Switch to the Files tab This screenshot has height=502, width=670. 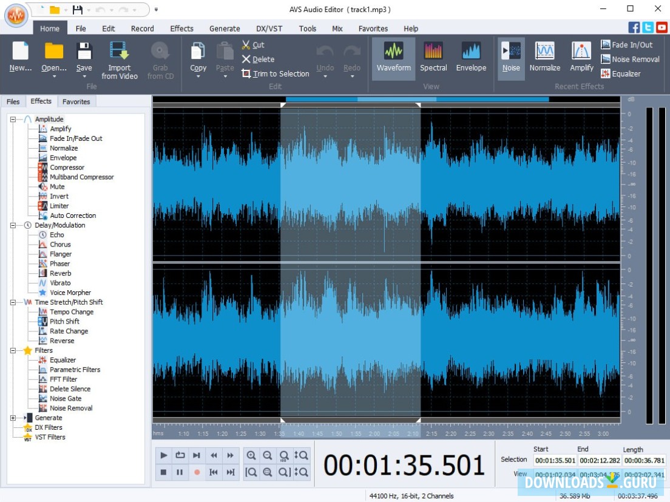[13, 101]
